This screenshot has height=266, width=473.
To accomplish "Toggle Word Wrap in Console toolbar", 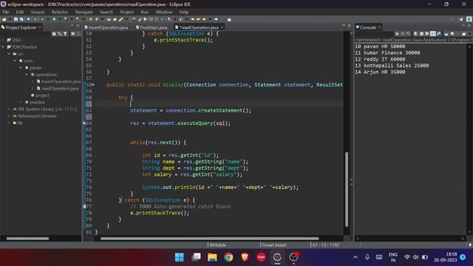I will (x=427, y=34).
